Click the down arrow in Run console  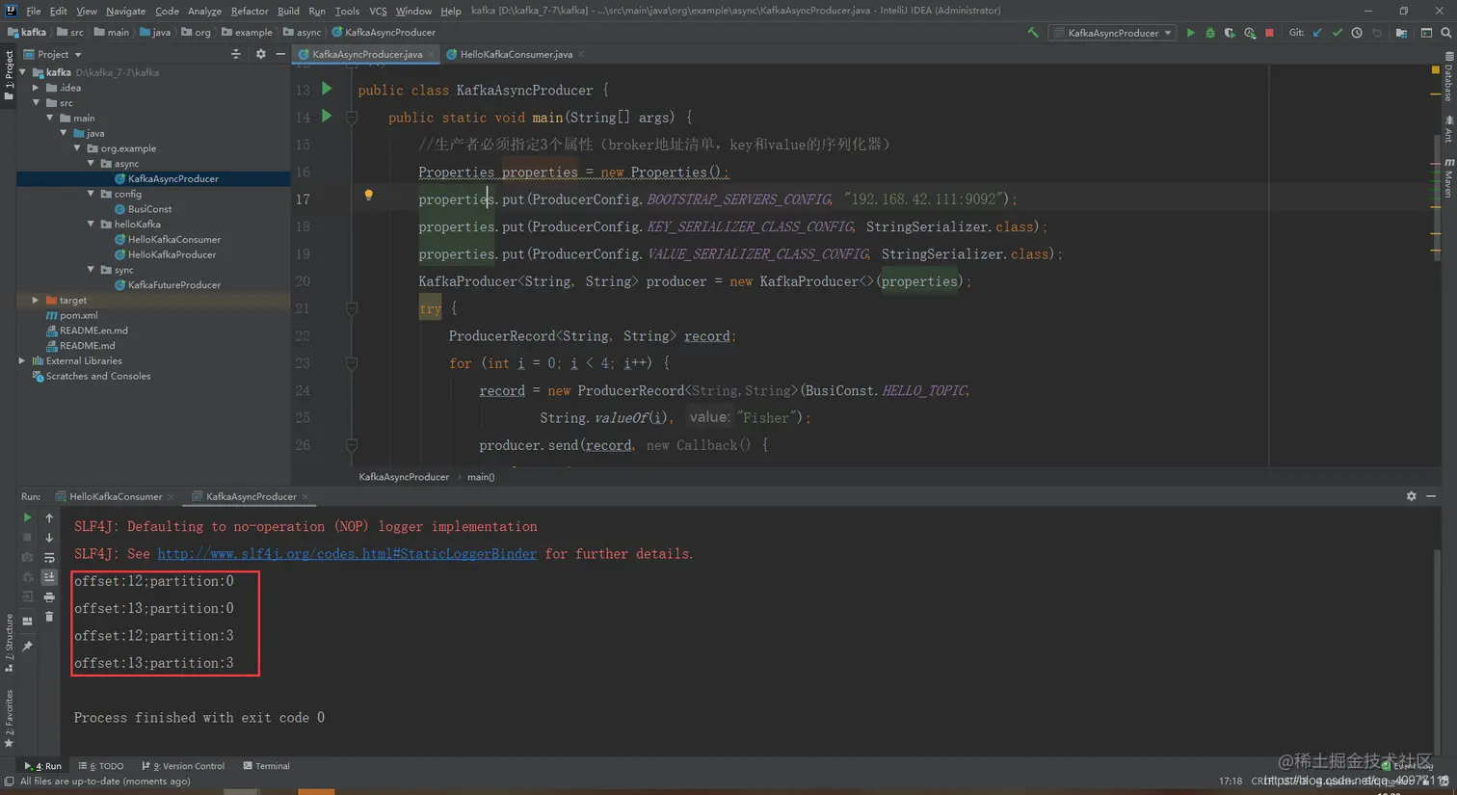tap(49, 538)
